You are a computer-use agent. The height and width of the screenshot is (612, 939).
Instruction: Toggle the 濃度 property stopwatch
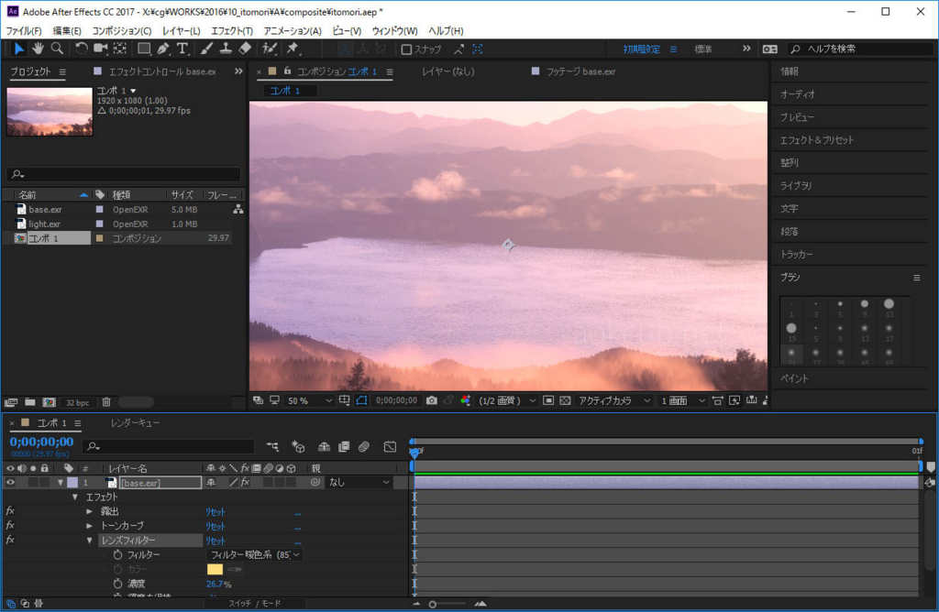[x=117, y=584]
